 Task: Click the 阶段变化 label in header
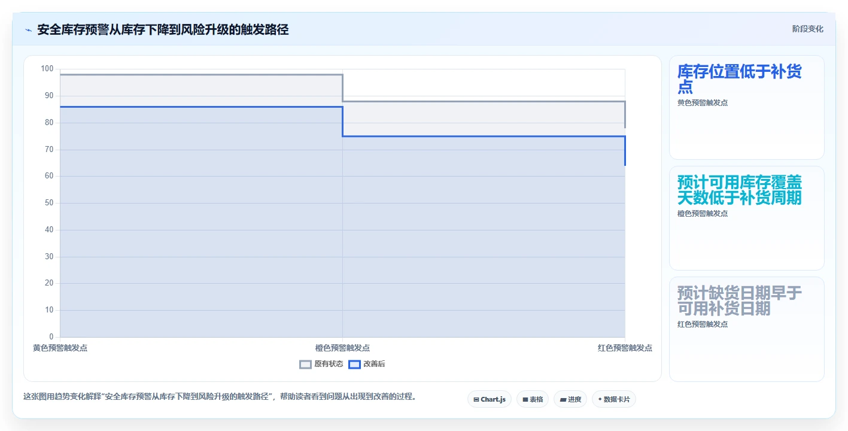(808, 29)
